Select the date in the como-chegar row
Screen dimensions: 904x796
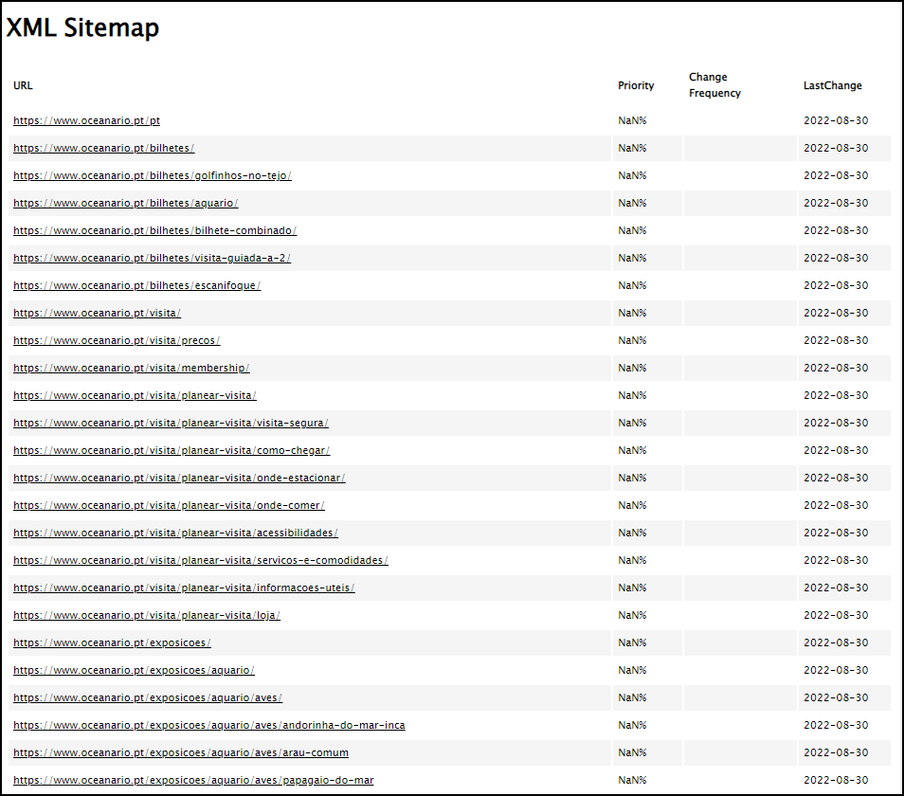click(836, 451)
